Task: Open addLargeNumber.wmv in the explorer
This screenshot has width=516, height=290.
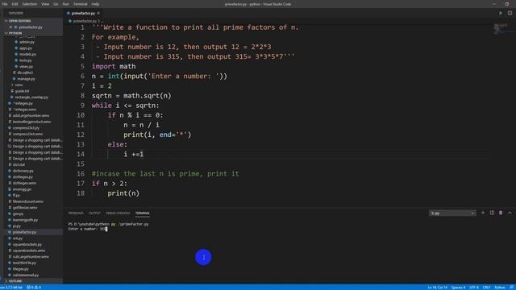Action: (x=31, y=116)
